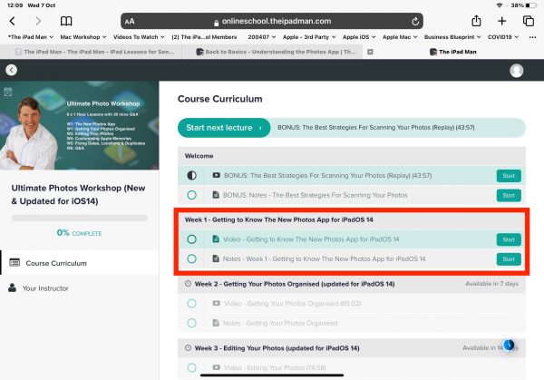Click 'Available in 7 days' label
This screenshot has width=544, height=380.
[491, 284]
